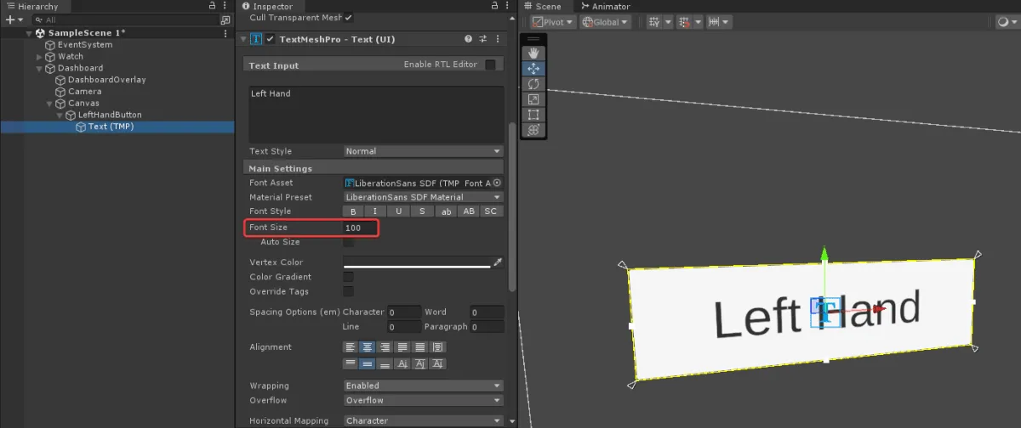Image resolution: width=1021 pixels, height=428 pixels.
Task: Click the Font Asset object picker circle
Action: click(498, 183)
